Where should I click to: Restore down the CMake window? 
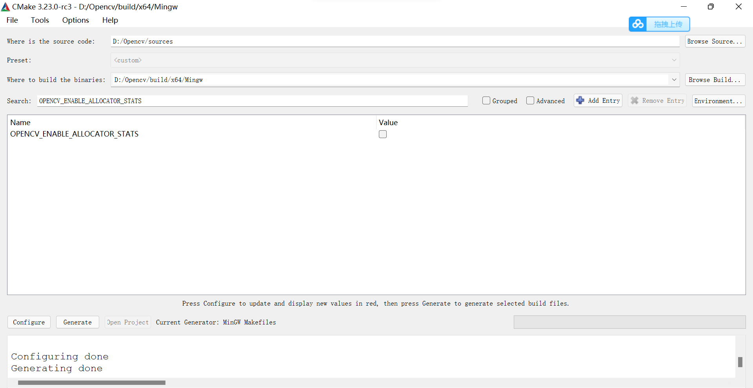tap(711, 7)
